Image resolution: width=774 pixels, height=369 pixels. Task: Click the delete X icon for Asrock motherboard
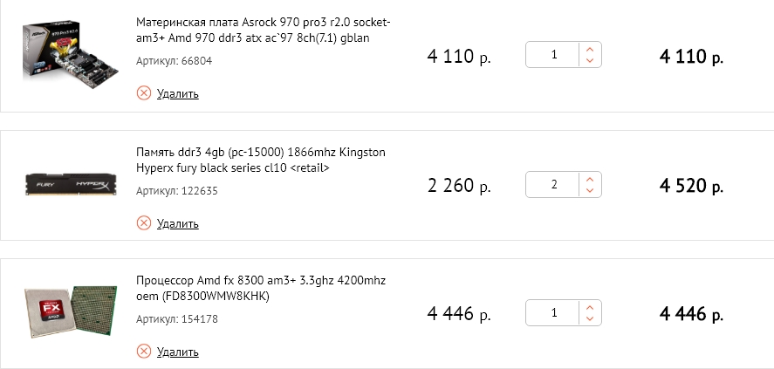144,93
